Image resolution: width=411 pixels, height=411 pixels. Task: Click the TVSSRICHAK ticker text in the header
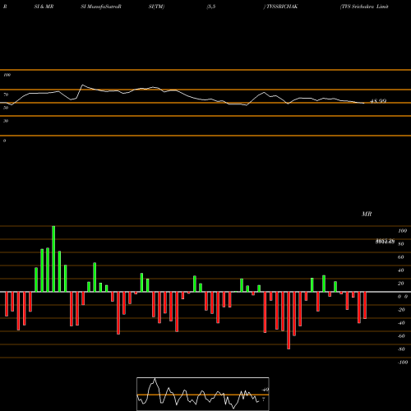(281, 7)
